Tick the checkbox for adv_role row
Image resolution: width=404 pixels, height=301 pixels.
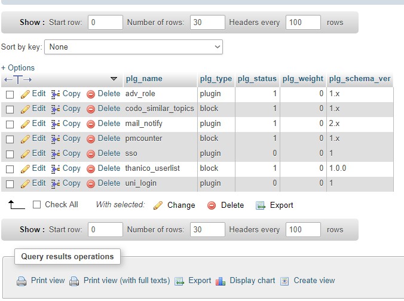point(10,94)
